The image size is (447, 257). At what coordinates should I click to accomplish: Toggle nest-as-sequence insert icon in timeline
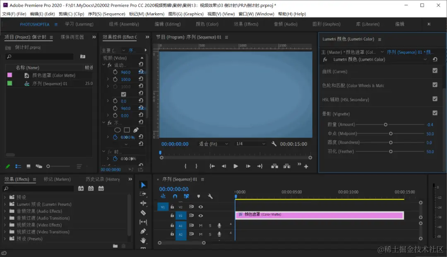click(163, 196)
